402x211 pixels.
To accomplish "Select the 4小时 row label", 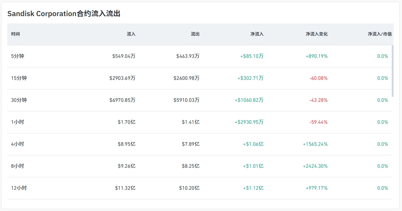I will (x=18, y=144).
